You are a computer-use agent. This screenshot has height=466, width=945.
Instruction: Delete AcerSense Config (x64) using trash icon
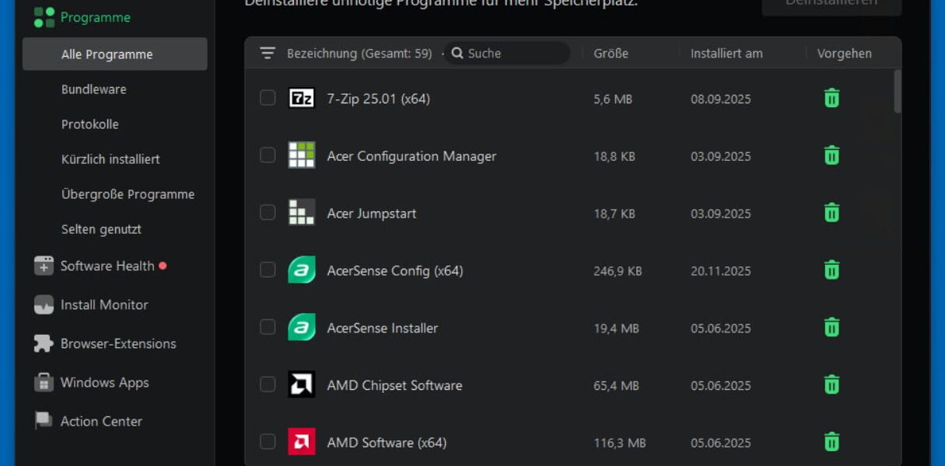[831, 270]
